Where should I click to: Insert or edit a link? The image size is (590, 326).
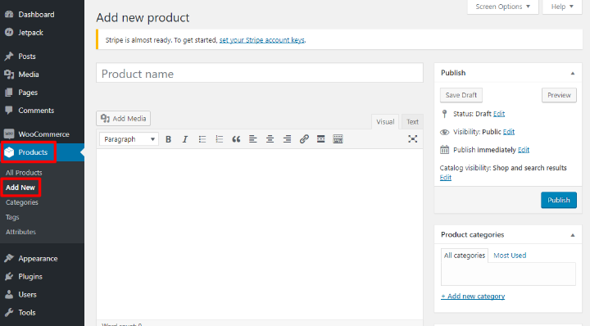[304, 139]
